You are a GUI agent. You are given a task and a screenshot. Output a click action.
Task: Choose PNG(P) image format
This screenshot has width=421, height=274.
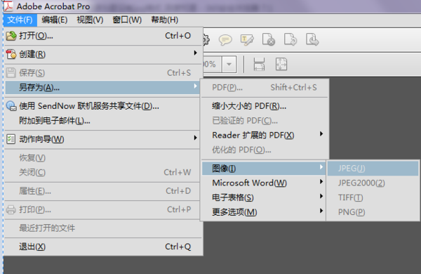(x=373, y=212)
